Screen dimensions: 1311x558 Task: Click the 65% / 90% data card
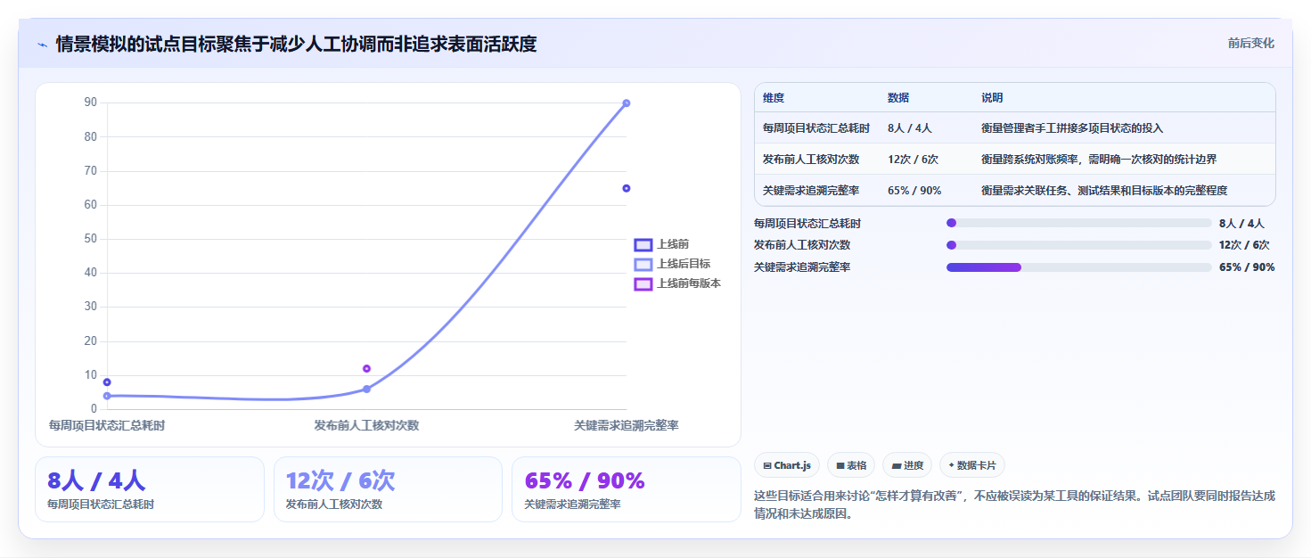pos(626,489)
